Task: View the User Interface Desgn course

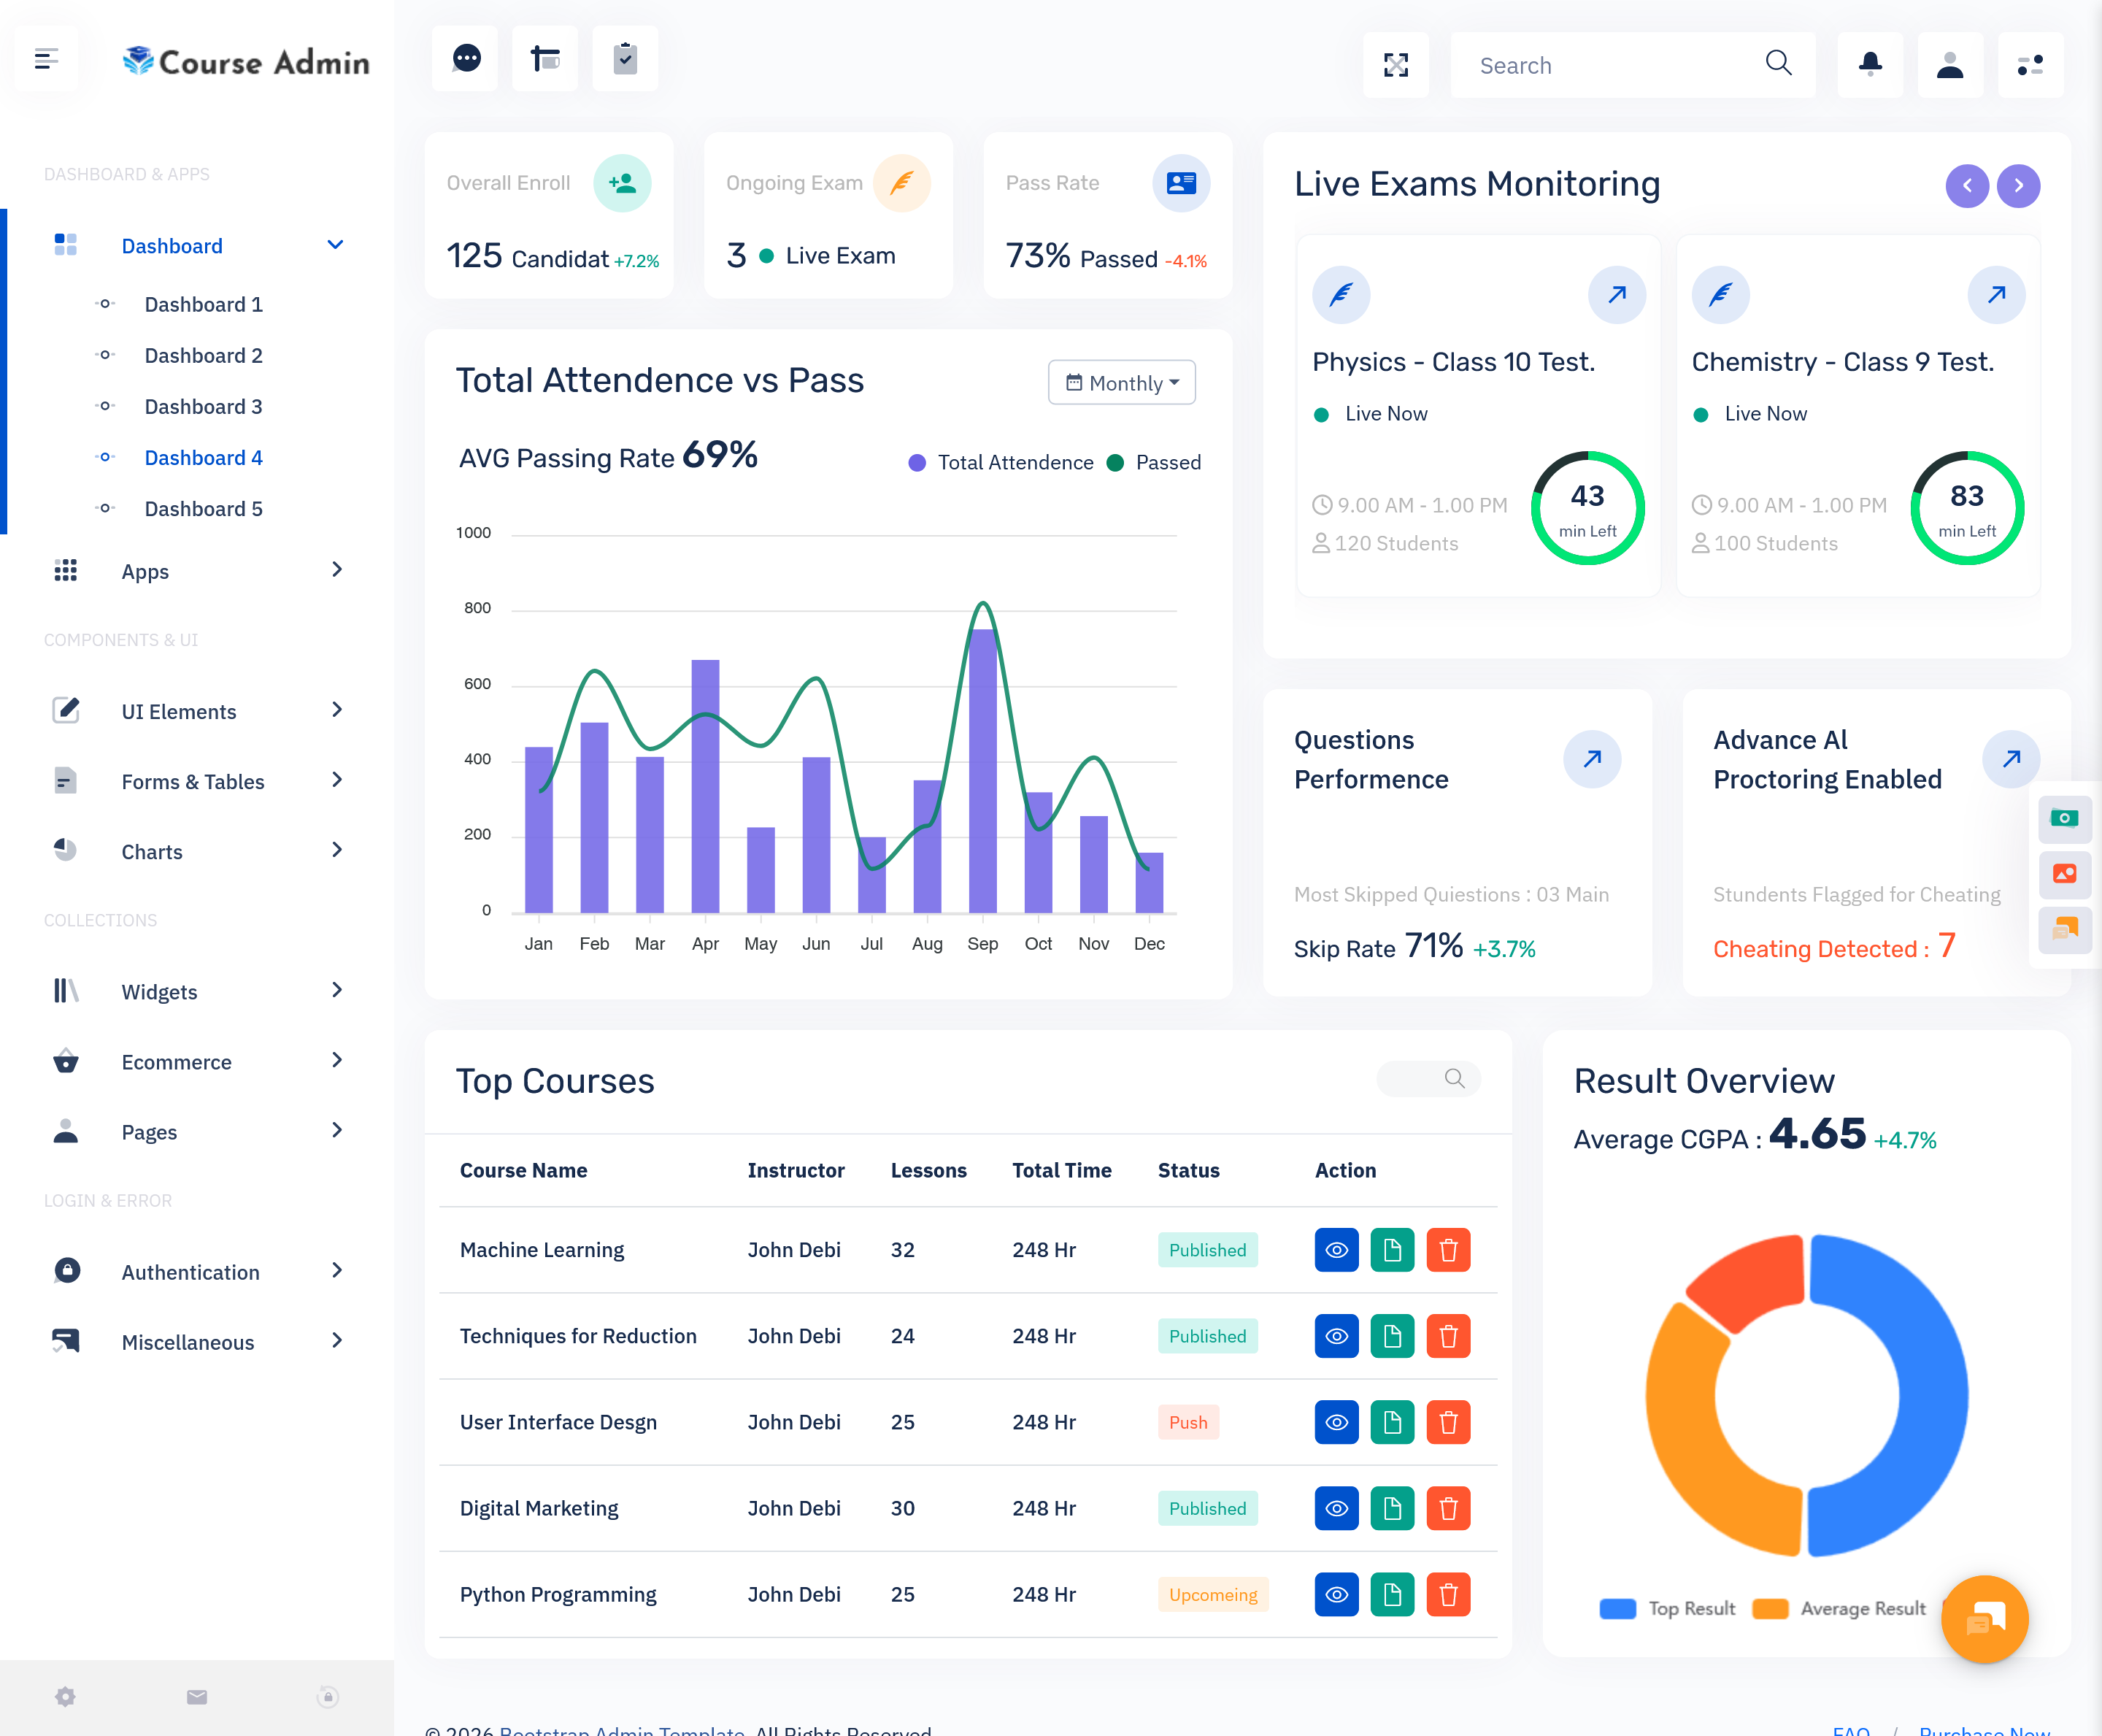Action: click(1336, 1422)
